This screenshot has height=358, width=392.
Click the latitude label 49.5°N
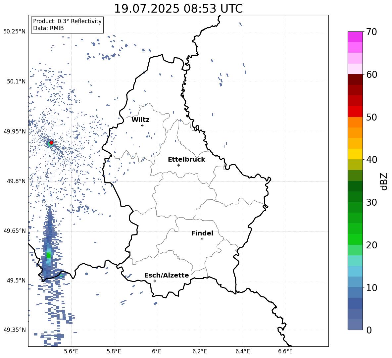pos(16,281)
